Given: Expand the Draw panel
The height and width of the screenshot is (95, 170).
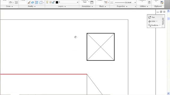Looking at the screenshot, I should pos(10,6).
